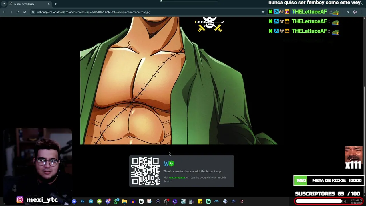
Task: Open WhatsApp from the taskbar
Action: [x=116, y=201]
